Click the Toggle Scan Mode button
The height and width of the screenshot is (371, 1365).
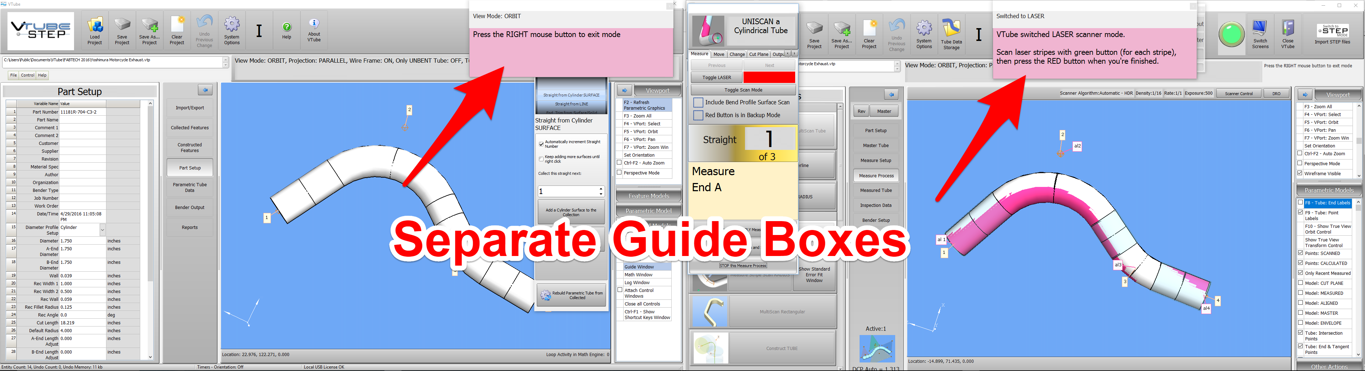coord(743,90)
